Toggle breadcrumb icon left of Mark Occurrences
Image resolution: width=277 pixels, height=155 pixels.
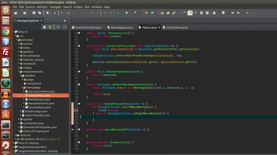[x=184, y=13]
